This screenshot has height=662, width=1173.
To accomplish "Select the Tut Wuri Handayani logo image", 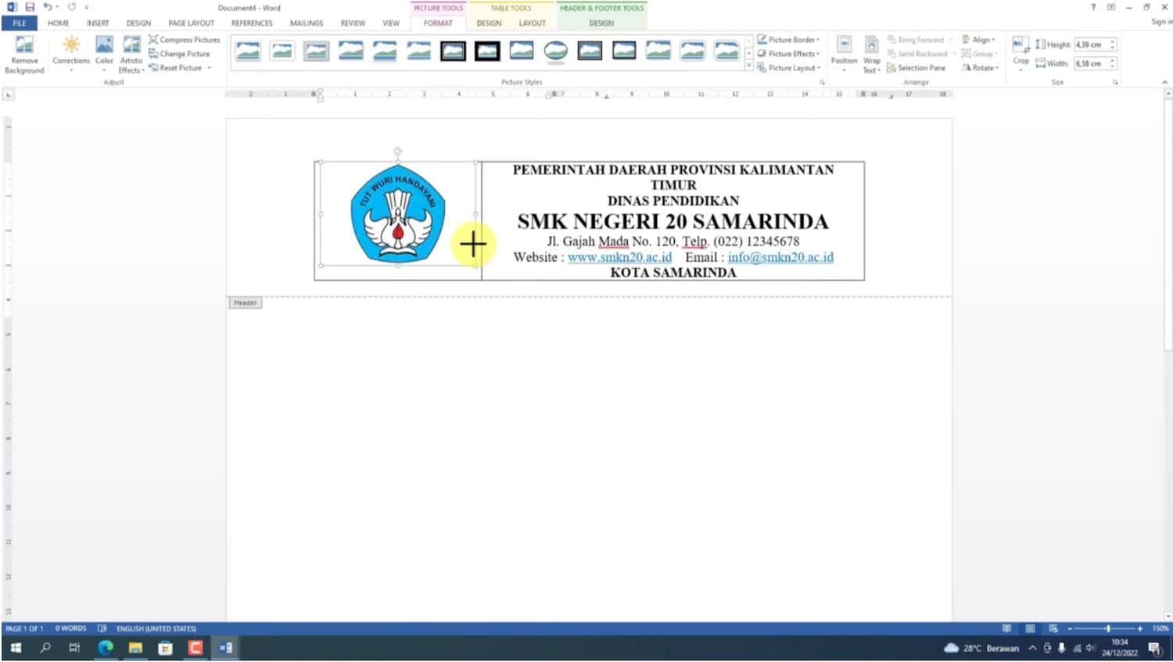I will coord(398,213).
